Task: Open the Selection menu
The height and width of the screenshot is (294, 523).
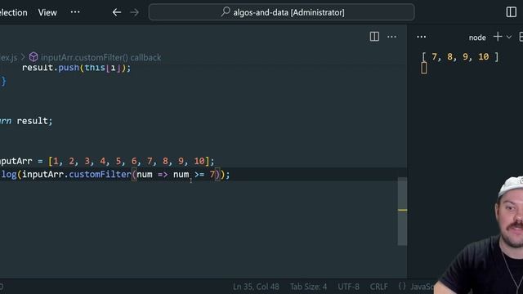Action: click(13, 13)
